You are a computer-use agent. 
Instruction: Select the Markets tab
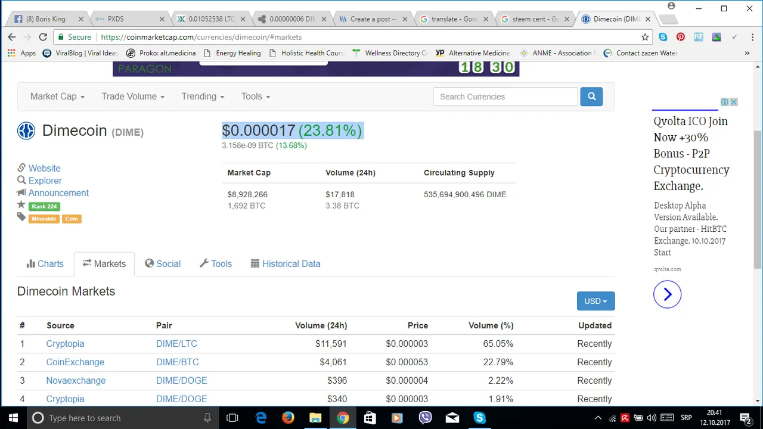104,264
